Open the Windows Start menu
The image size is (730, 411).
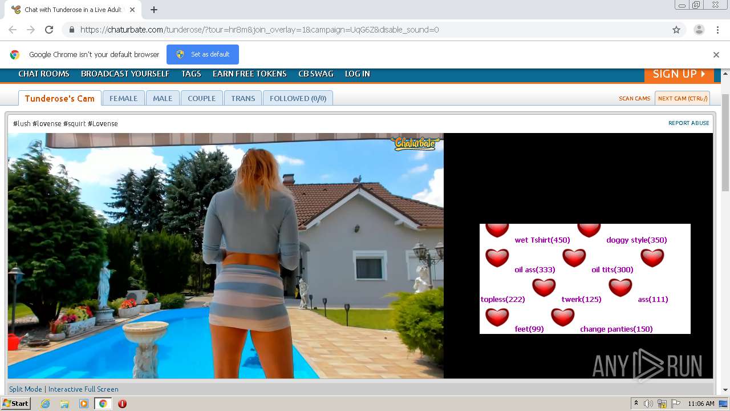pyautogui.click(x=16, y=403)
